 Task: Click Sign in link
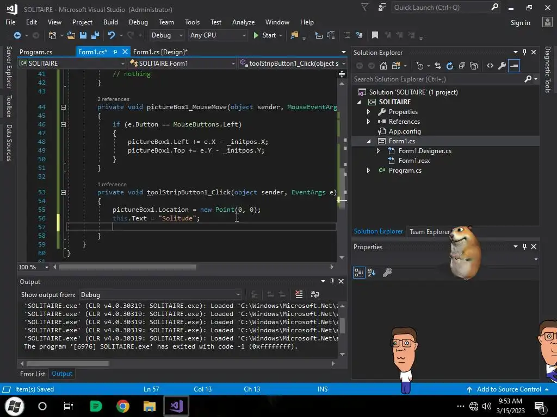520,23
